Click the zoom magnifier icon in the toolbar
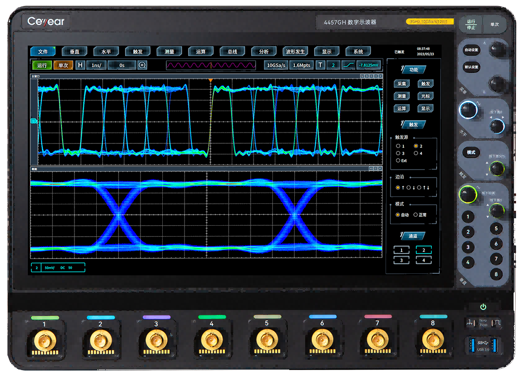The image size is (523, 374). point(142,65)
